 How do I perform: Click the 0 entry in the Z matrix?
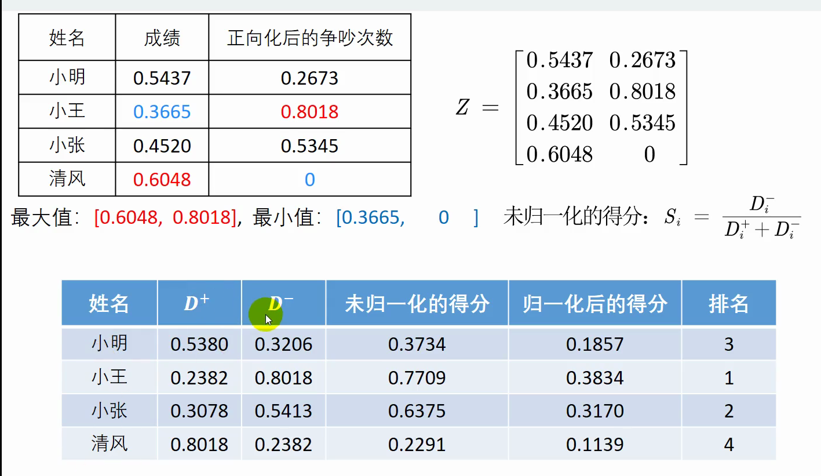pyautogui.click(x=649, y=154)
